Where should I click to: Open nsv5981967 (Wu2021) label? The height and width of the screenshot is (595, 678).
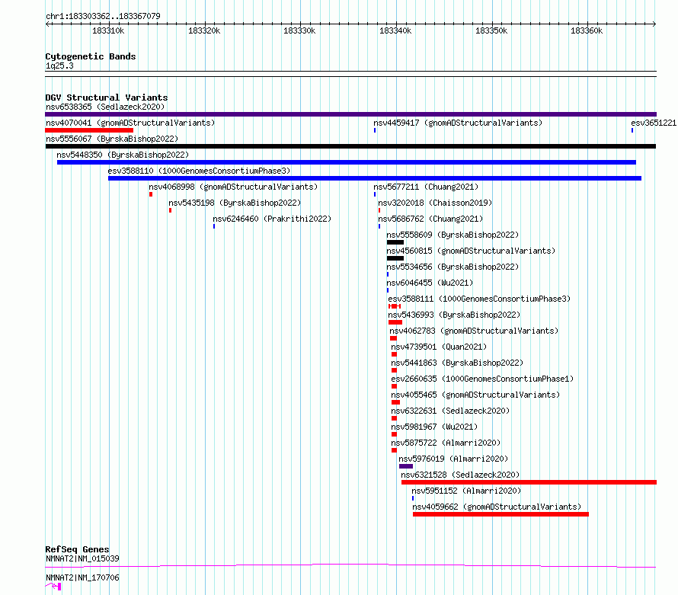(434, 427)
